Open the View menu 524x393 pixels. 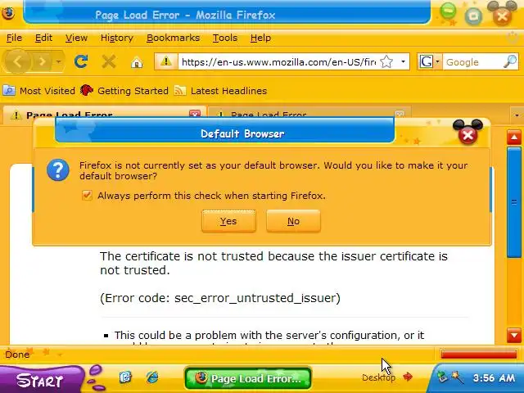point(76,38)
